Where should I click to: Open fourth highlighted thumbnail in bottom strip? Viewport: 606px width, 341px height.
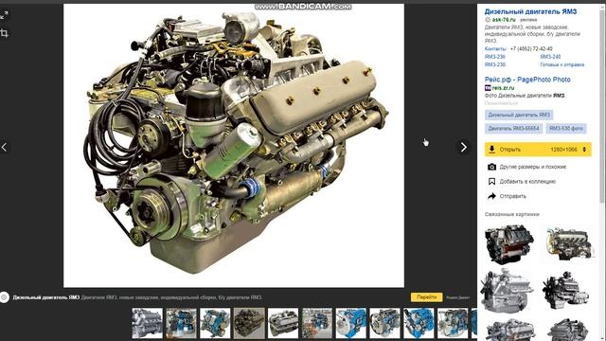(x=249, y=323)
